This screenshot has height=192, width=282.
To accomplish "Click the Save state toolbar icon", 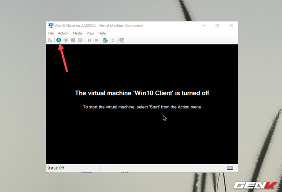I will [x=80, y=40].
